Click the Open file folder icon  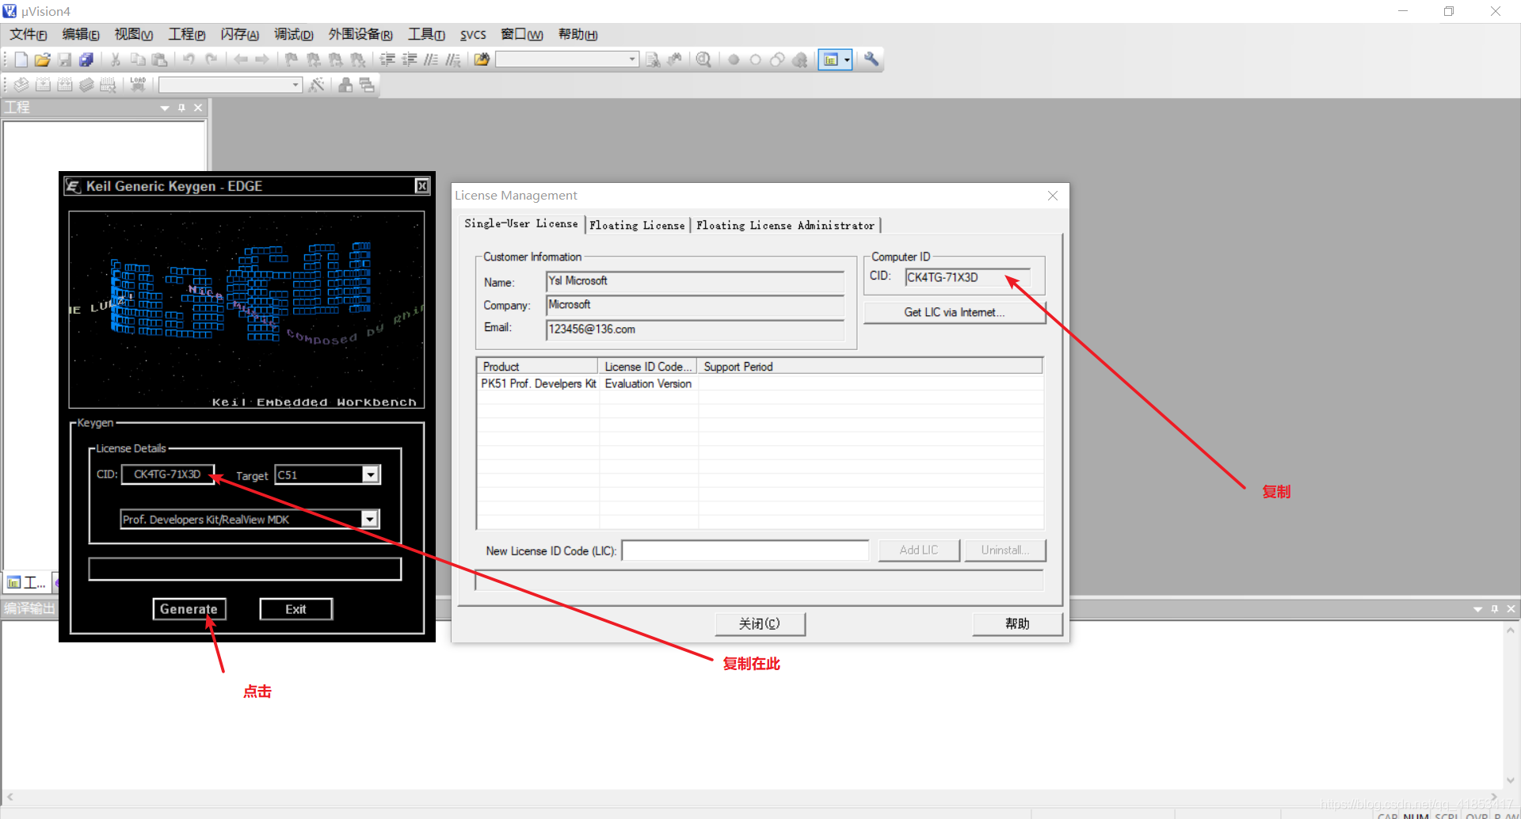[43, 59]
